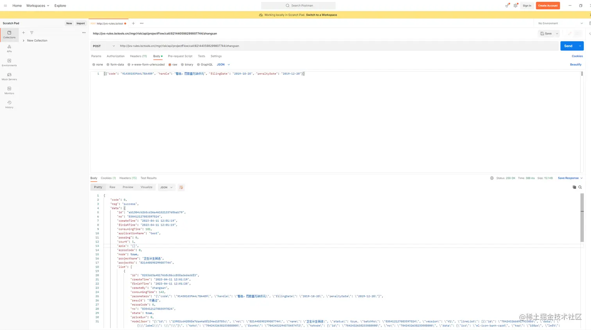Click the network globe icon beside Status
The height and width of the screenshot is (330, 591).
[x=492, y=178]
